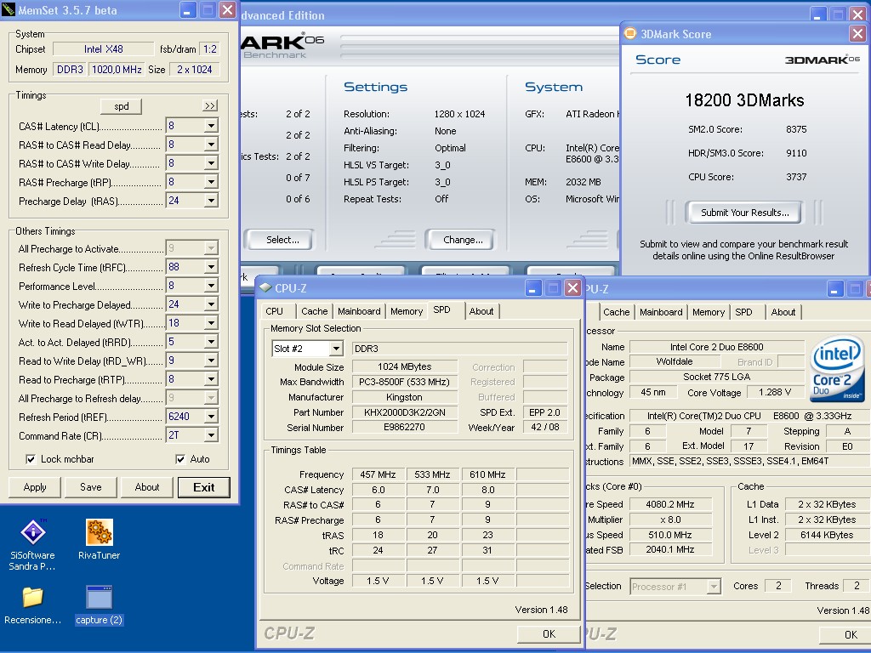Click the Manufacturer field showing Kingston
The width and height of the screenshot is (871, 653).
click(x=404, y=397)
